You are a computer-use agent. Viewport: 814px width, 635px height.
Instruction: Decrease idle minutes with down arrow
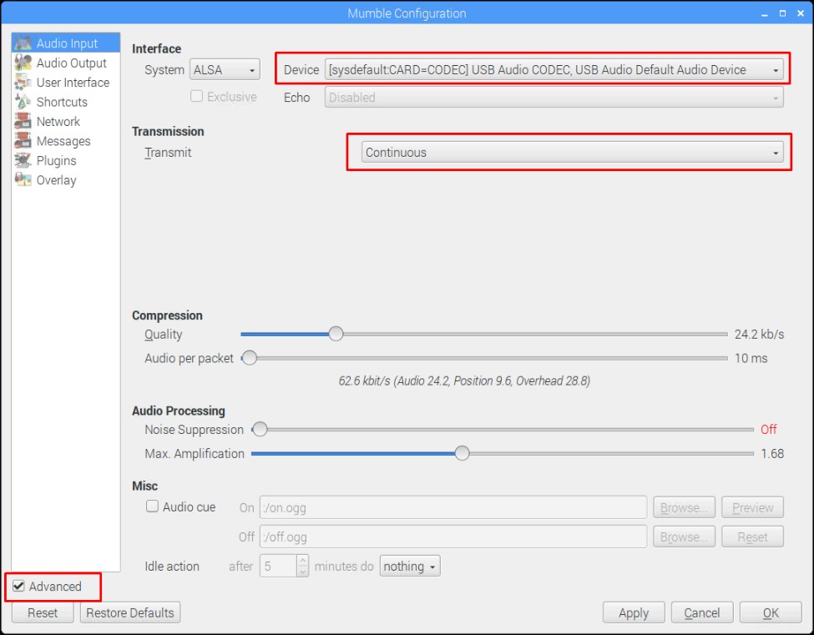click(x=303, y=572)
